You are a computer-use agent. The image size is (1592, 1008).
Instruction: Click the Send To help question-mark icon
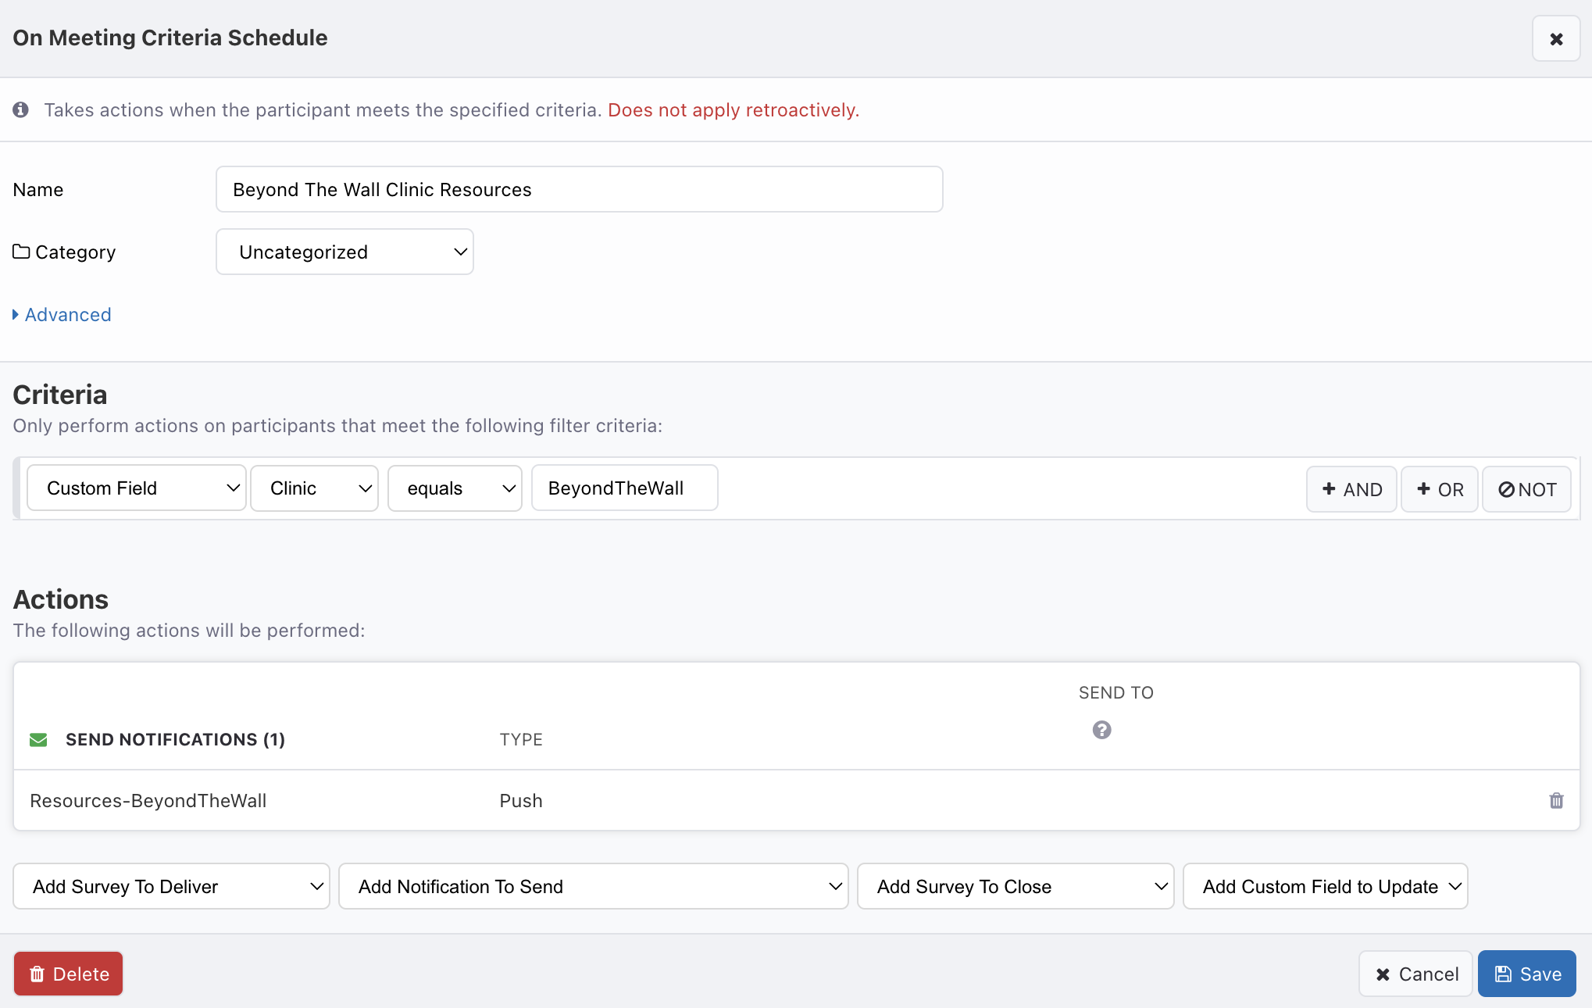pos(1101,730)
